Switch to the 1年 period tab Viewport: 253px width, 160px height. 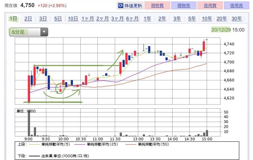tap(147, 18)
